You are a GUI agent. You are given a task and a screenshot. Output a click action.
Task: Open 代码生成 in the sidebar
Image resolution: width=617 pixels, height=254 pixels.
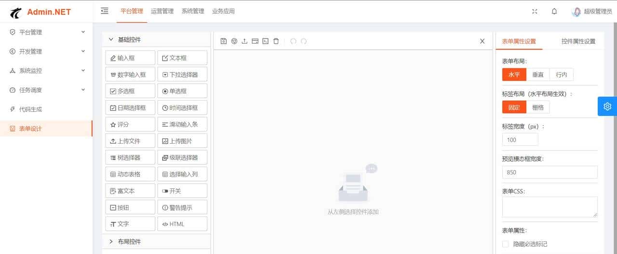coord(46,109)
